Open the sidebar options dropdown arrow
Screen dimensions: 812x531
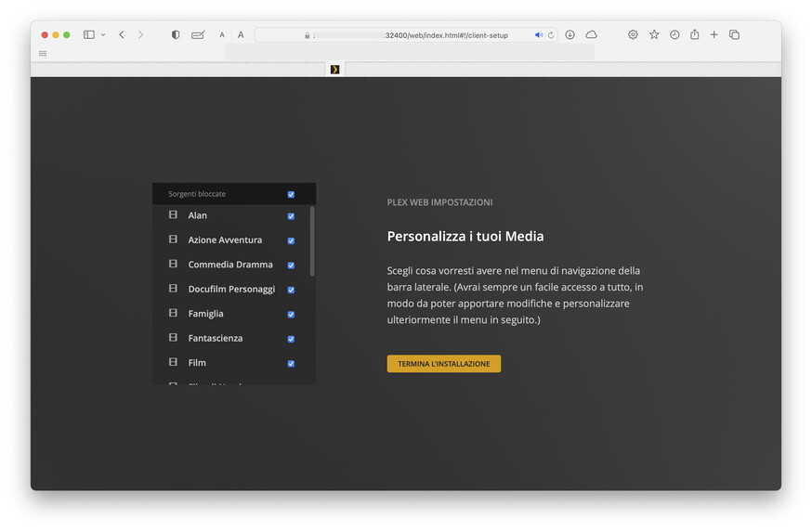point(103,34)
